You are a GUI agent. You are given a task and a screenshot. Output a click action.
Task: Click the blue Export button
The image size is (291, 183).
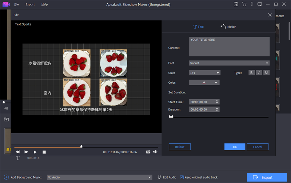tap(267, 177)
